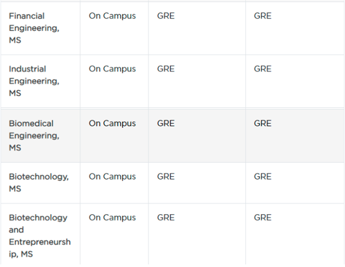The image size is (345, 267).
Task: Click first GRE cell in Biotechnology and Entrepreneurship row
Action: pyautogui.click(x=166, y=218)
